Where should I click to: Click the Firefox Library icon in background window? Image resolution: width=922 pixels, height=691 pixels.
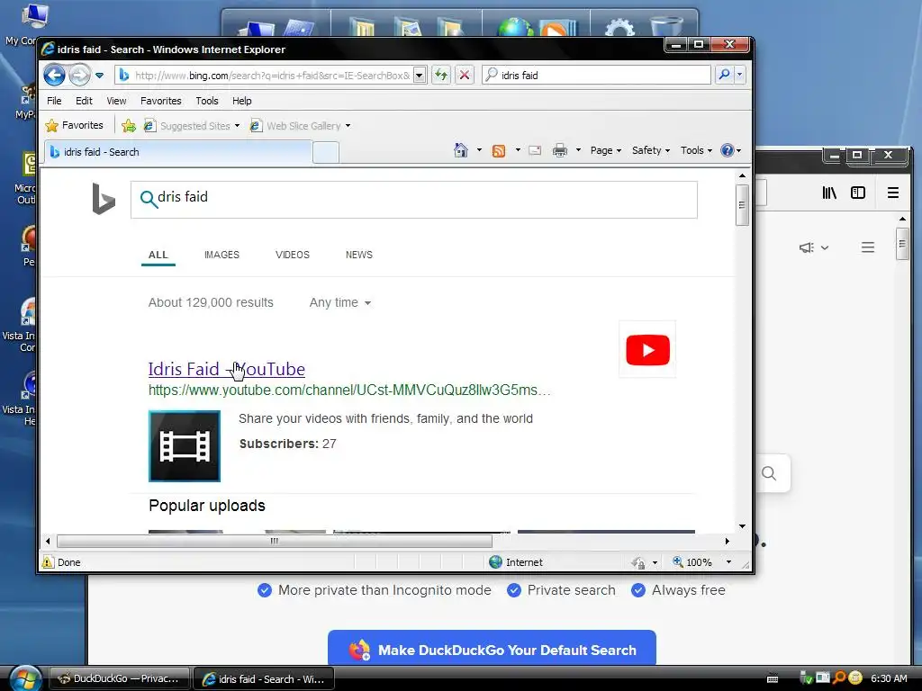click(829, 193)
